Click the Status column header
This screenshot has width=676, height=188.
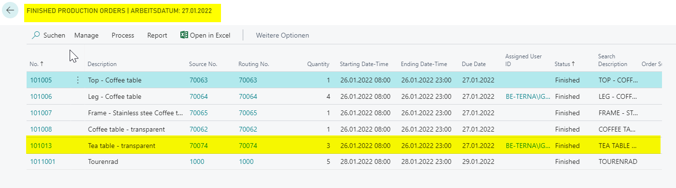pos(565,64)
